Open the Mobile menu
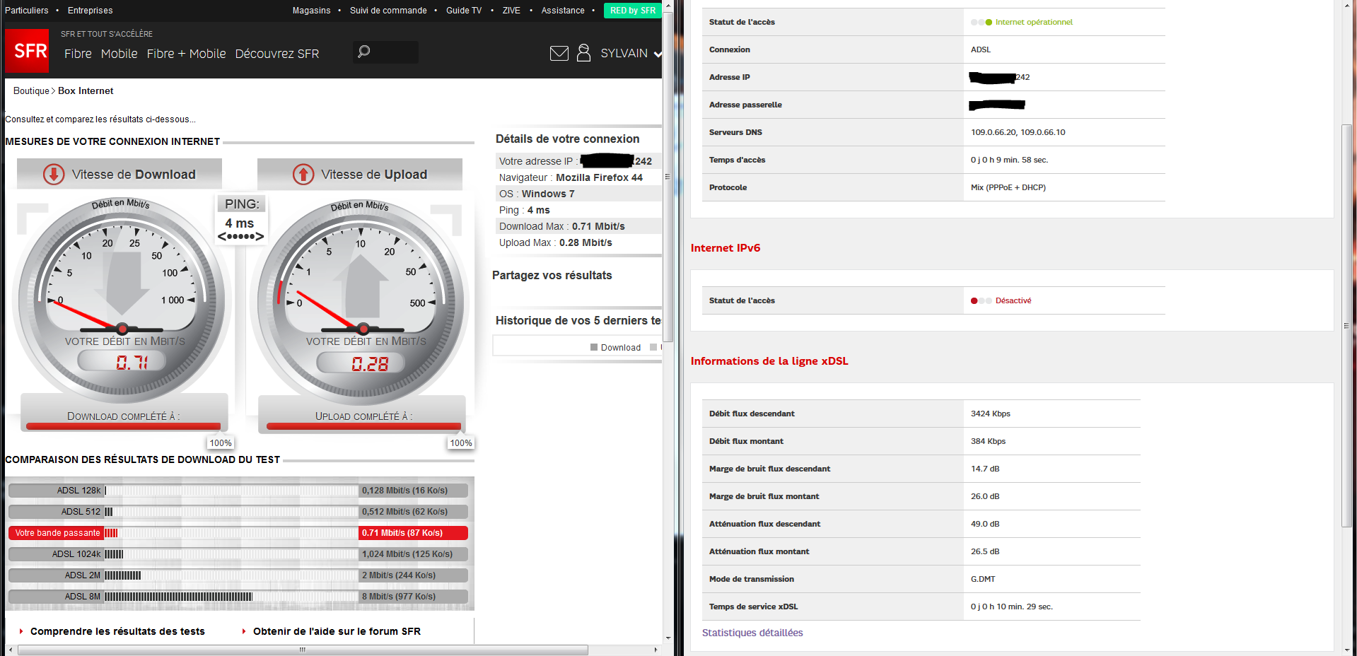Image resolution: width=1357 pixels, height=656 pixels. [x=119, y=54]
